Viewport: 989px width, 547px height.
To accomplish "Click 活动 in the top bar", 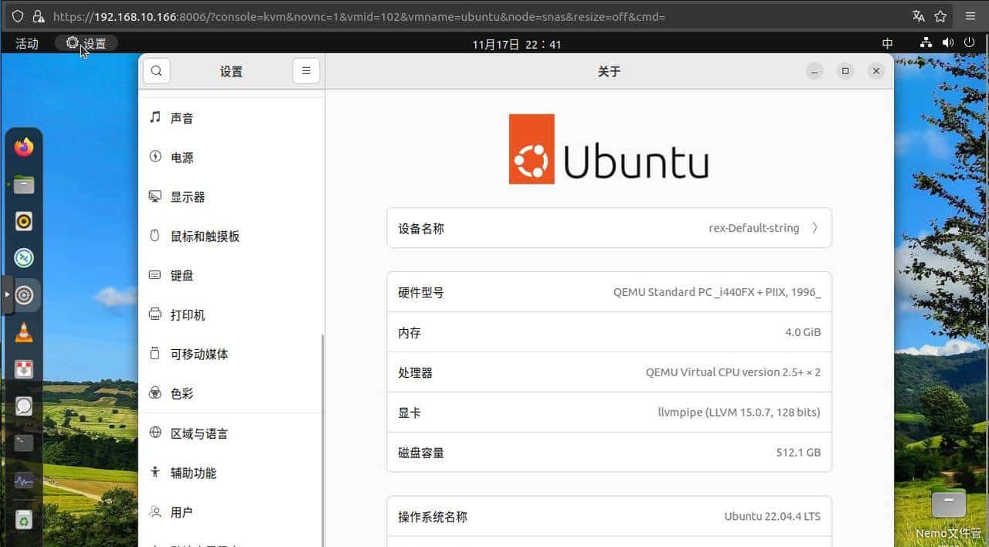I will (x=27, y=44).
